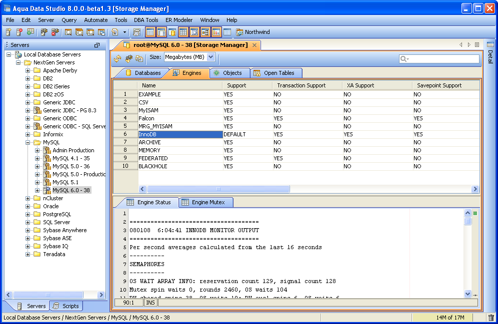
Task: Close the Storage Manager document tab
Action: click(x=254, y=45)
